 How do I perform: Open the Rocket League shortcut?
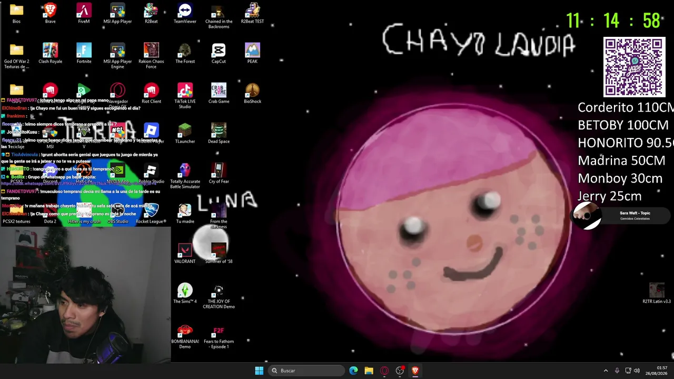click(151, 213)
